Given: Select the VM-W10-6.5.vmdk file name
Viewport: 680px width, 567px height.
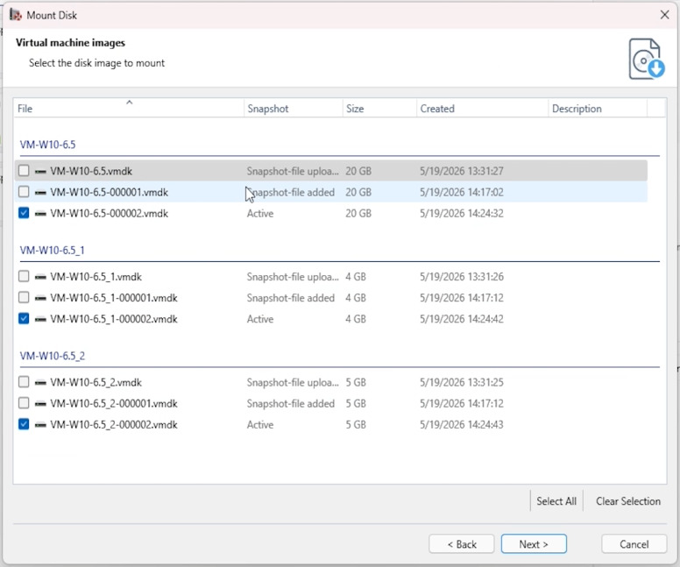Looking at the screenshot, I should pyautogui.click(x=91, y=171).
